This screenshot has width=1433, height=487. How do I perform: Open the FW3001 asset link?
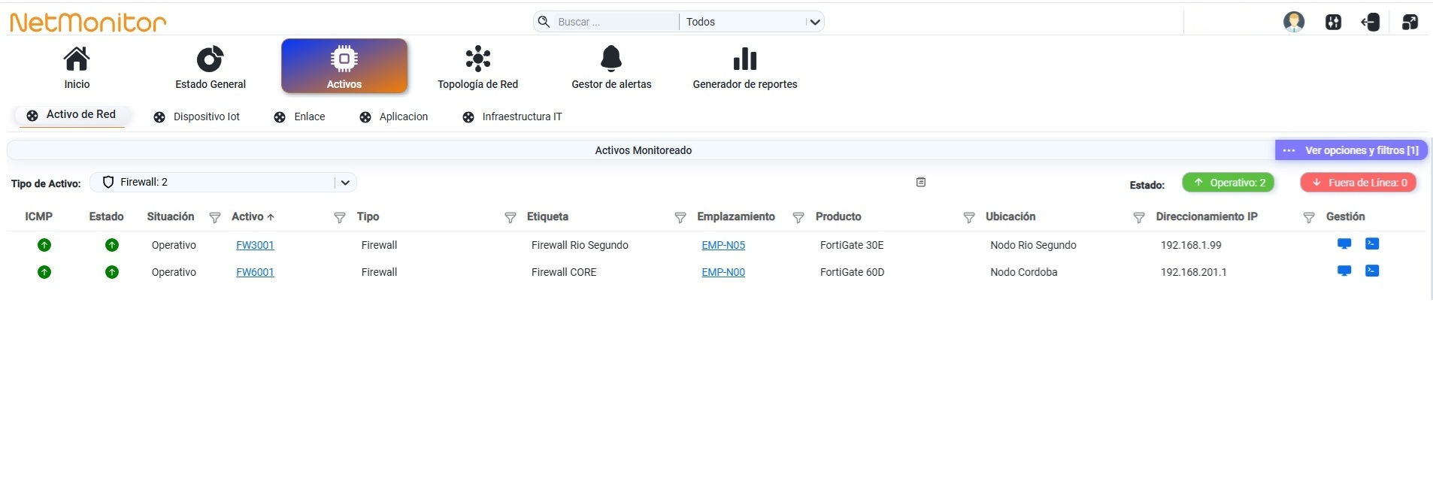click(x=255, y=245)
